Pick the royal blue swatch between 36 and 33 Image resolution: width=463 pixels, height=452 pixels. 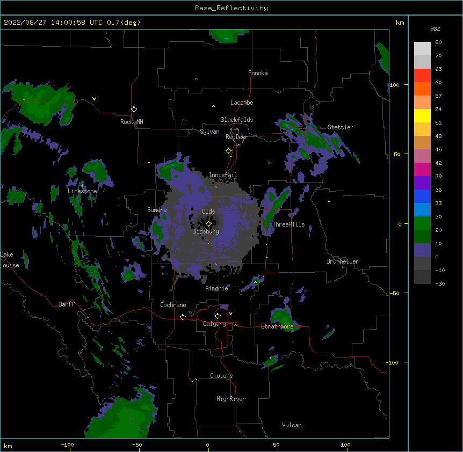point(422,196)
